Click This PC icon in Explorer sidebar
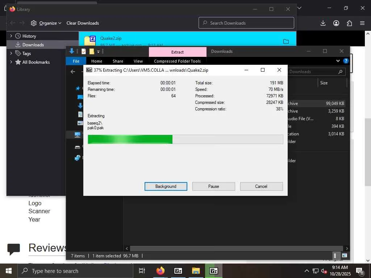The image size is (371, 278). click(78, 135)
